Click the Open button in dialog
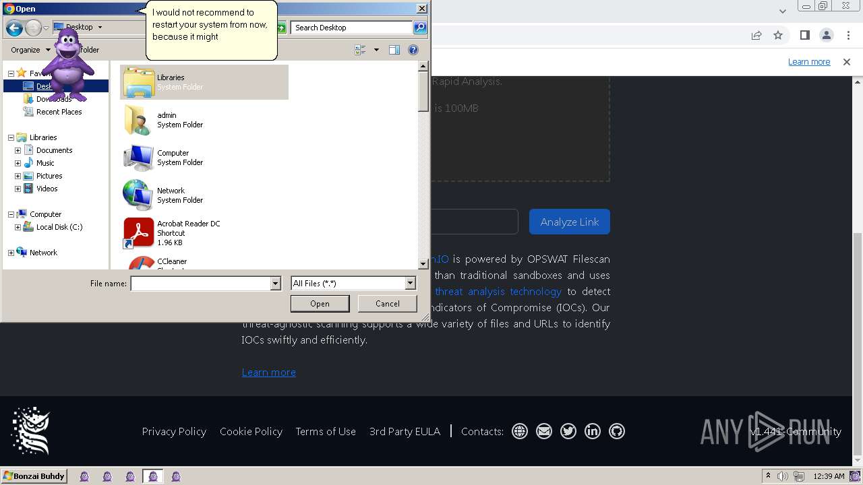The image size is (863, 485). (320, 304)
